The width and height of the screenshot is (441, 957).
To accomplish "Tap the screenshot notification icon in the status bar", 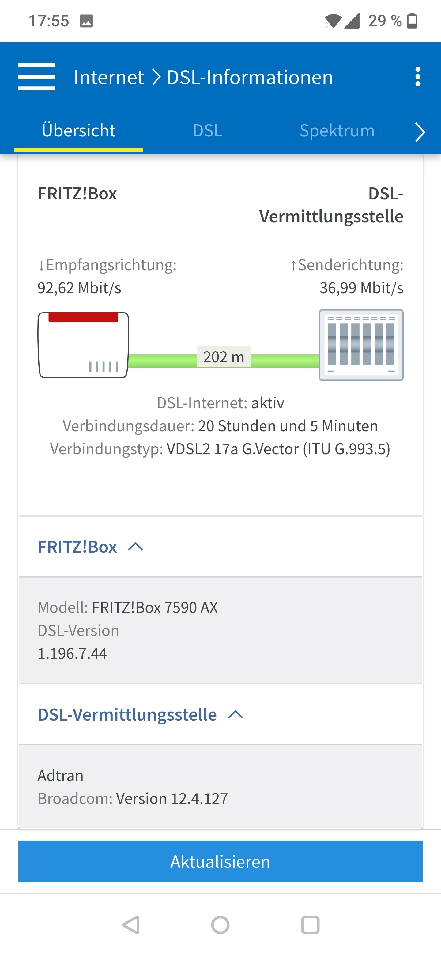I will [86, 21].
